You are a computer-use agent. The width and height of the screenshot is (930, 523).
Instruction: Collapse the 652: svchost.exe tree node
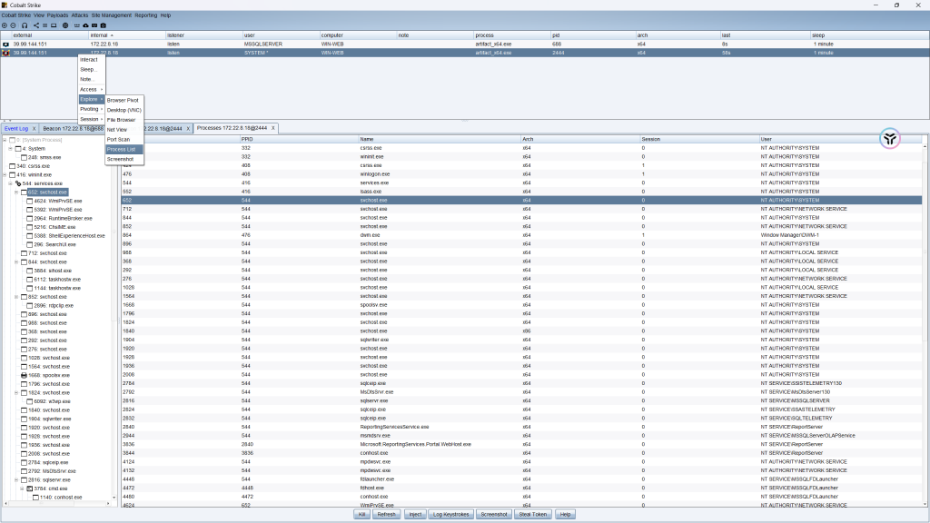click(16, 192)
